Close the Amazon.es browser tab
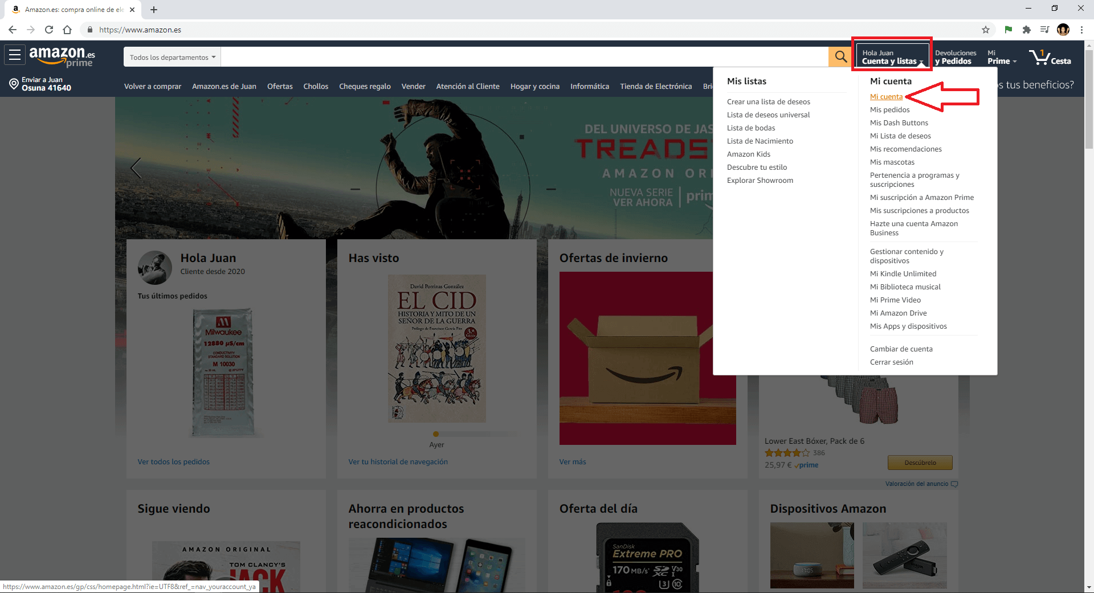1094x593 pixels. (x=132, y=10)
